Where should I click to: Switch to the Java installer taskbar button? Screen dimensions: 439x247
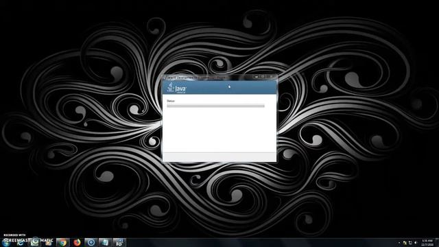[x=119, y=242]
